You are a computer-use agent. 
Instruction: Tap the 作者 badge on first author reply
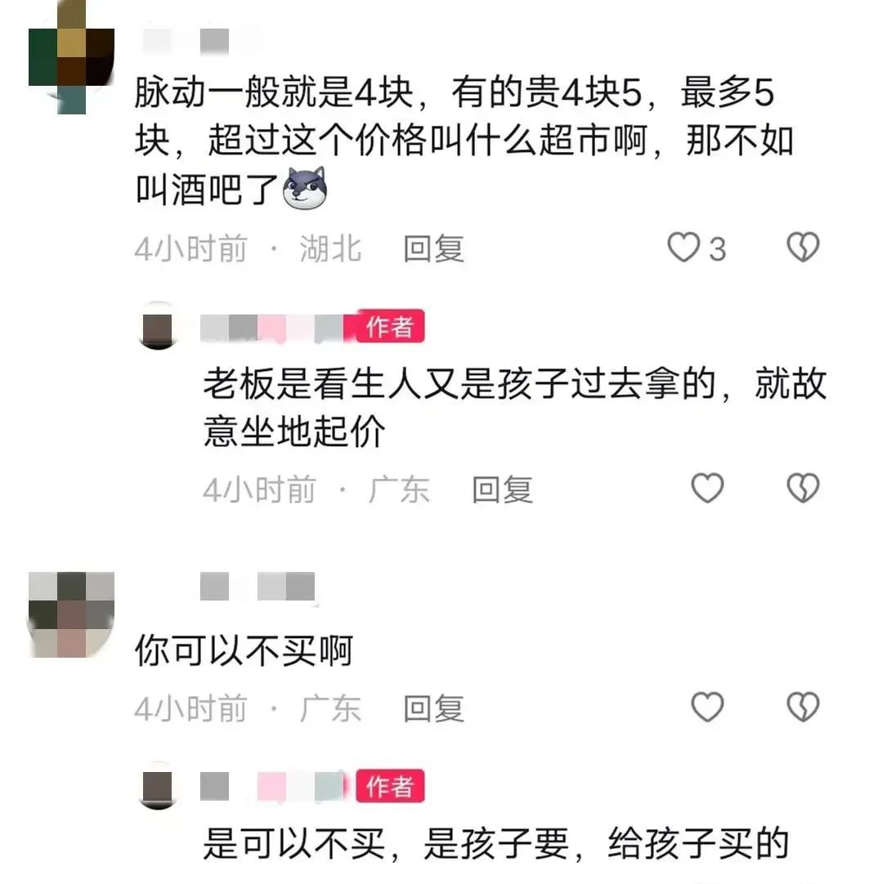pos(390,326)
